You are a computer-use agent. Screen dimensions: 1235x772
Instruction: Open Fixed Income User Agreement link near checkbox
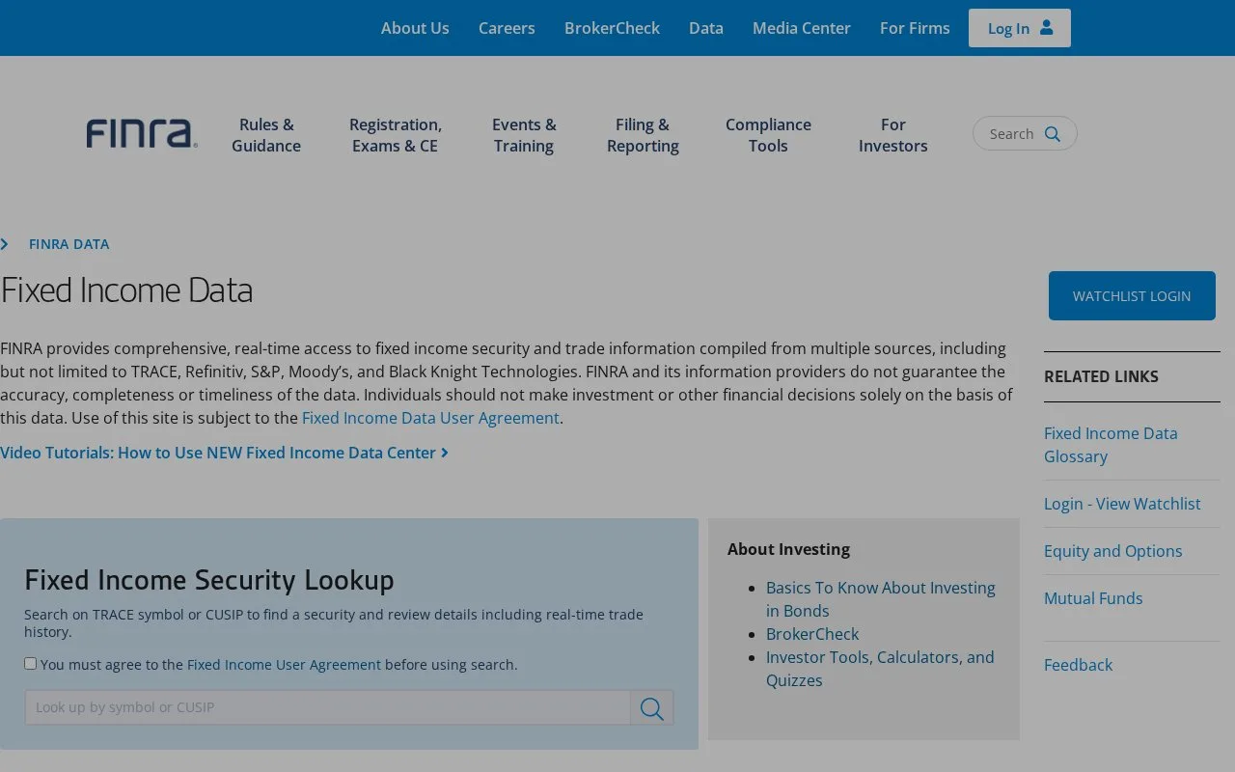[x=284, y=665]
